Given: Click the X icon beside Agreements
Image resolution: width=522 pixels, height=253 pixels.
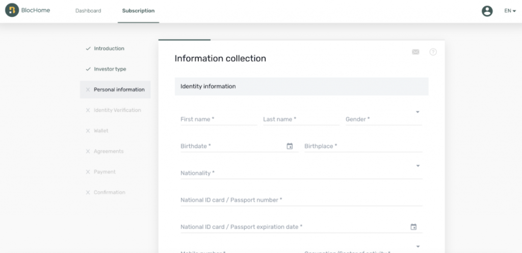Looking at the screenshot, I should [88, 151].
